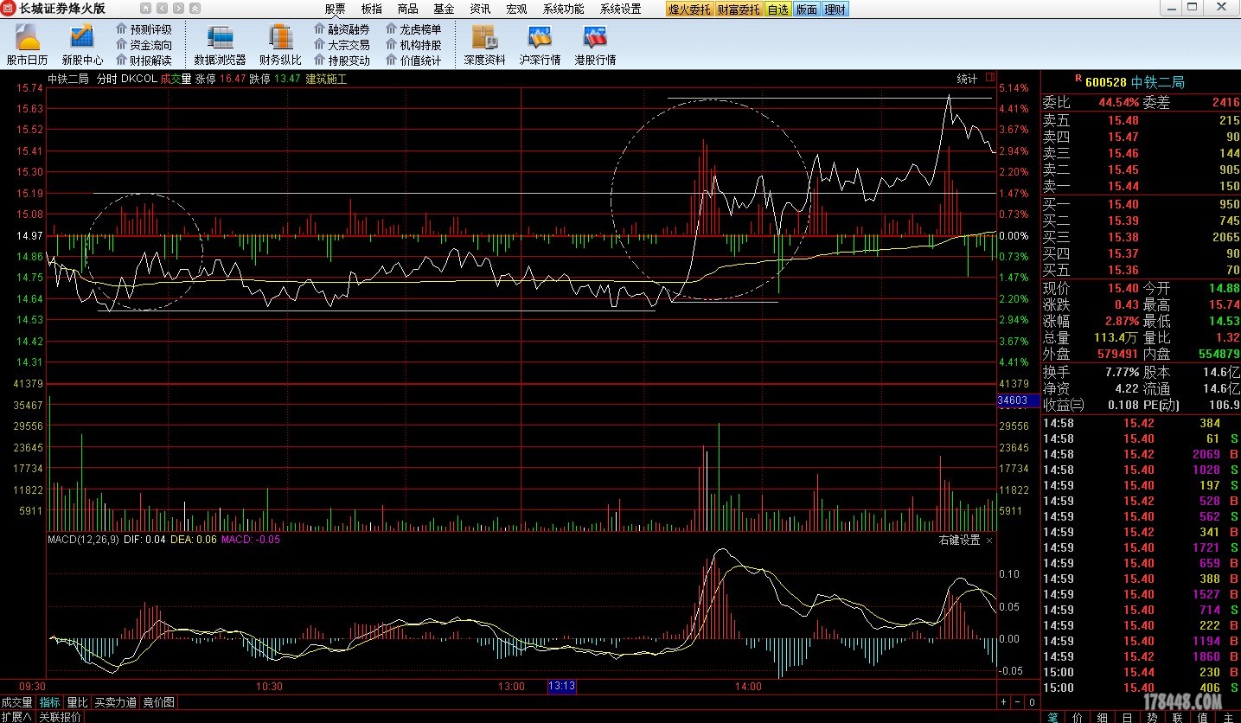This screenshot has width=1241, height=723.
Task: Open the 股票 menu
Action: [x=335, y=9]
